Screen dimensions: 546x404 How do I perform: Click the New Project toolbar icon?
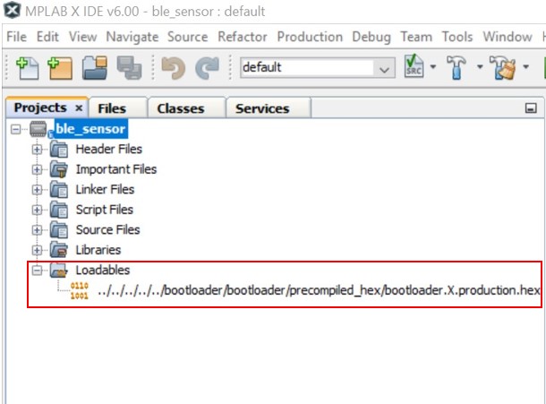[59, 68]
